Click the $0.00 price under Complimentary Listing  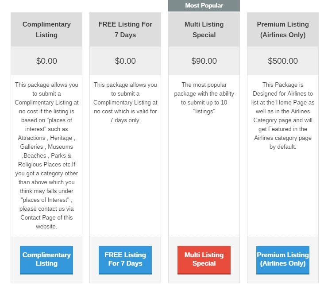tap(46, 61)
